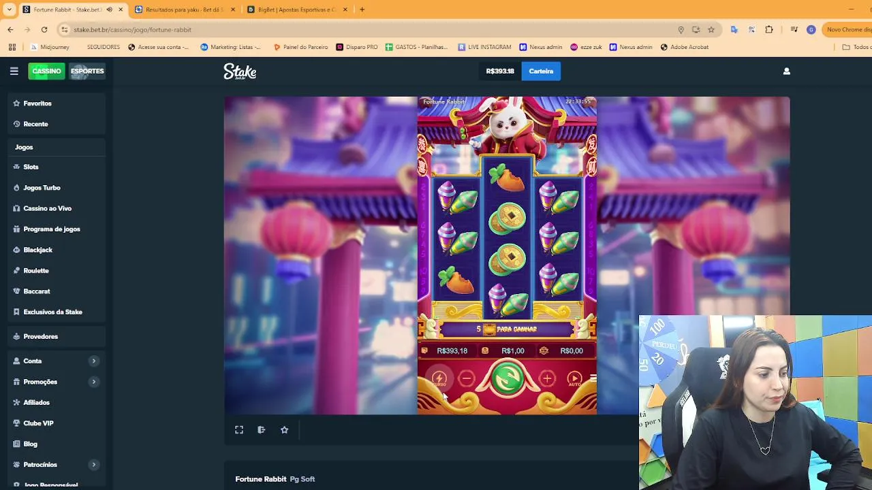Viewport: 872px width, 490px height.
Task: Open Slots category
Action: coord(57,167)
